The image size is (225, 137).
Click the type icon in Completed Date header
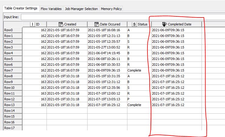(164, 24)
